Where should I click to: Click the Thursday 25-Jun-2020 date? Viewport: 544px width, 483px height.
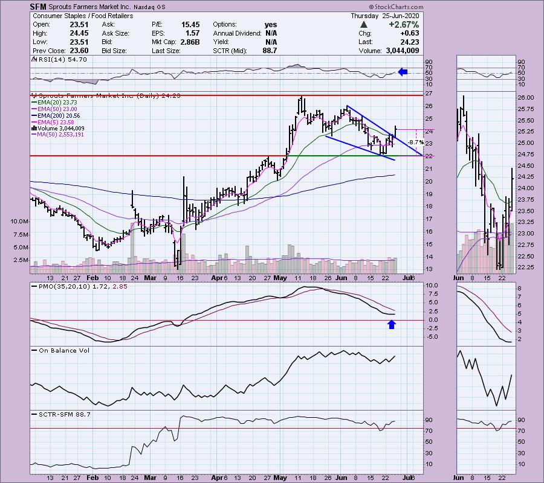point(385,16)
